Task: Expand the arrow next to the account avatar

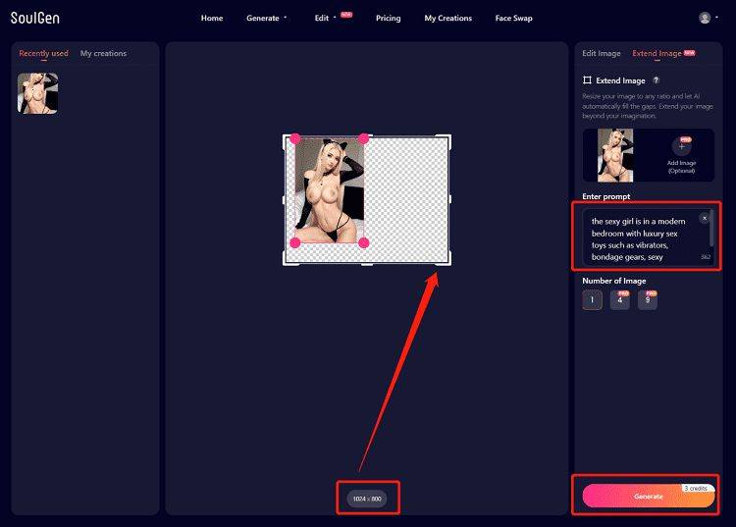Action: point(716,18)
